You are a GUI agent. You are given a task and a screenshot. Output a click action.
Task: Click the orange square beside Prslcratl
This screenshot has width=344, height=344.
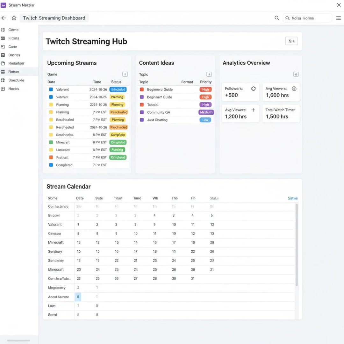(51, 157)
